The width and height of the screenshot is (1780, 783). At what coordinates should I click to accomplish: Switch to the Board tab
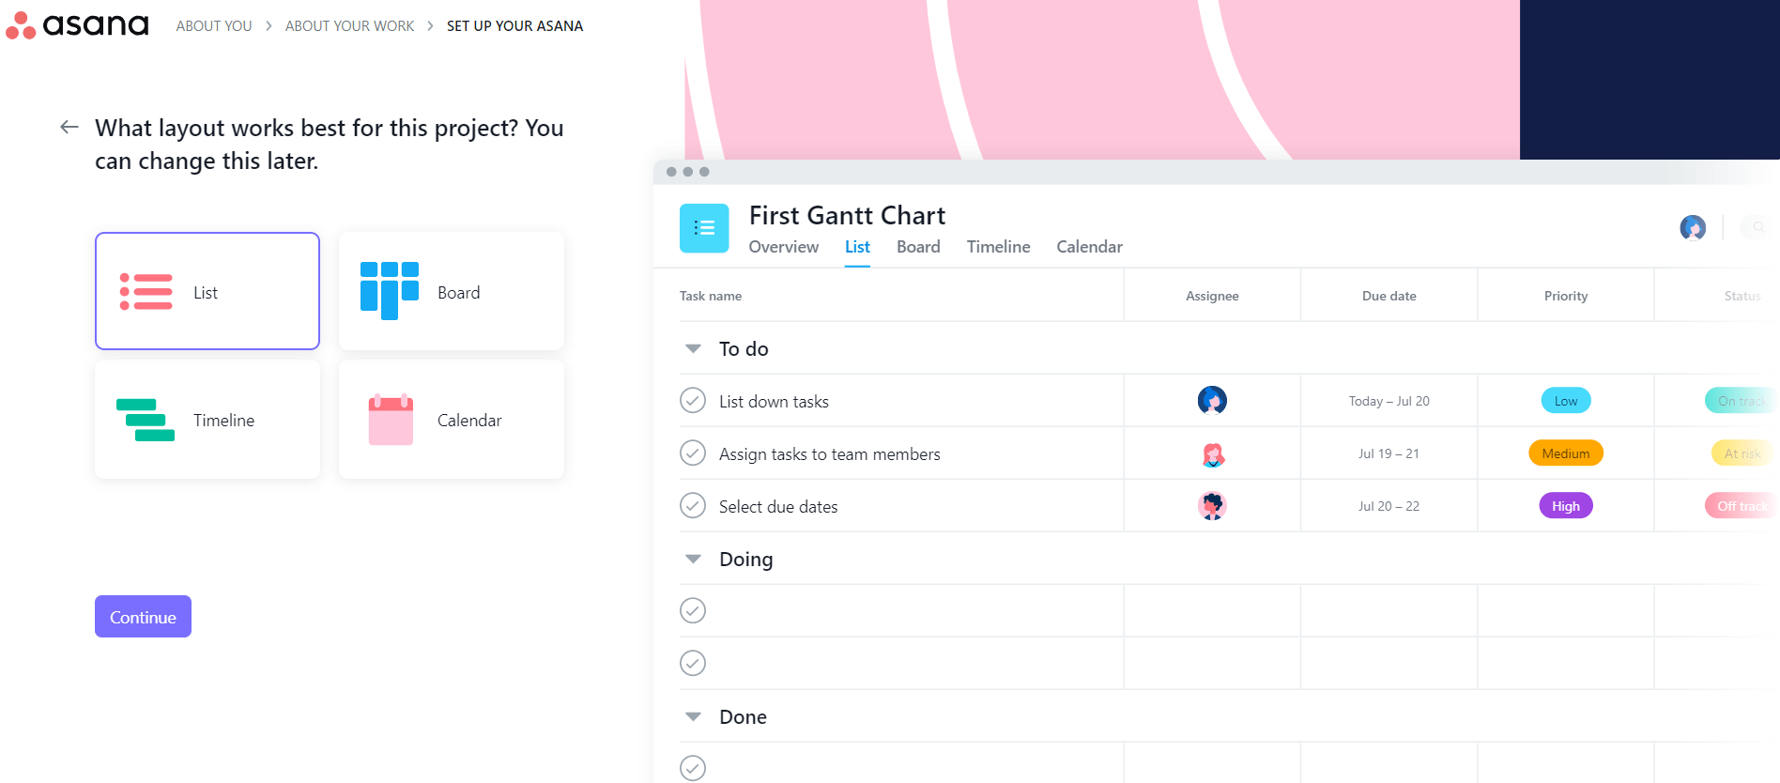(x=918, y=246)
